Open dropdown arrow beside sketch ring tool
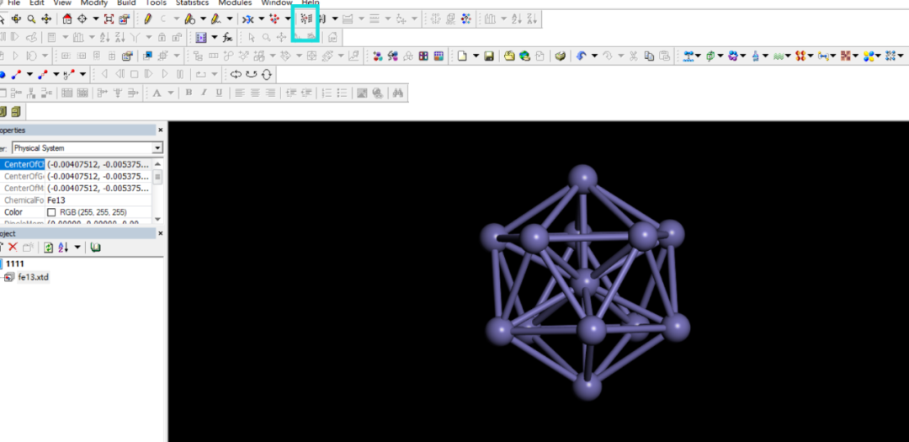The width and height of the screenshot is (909, 442). (203, 19)
